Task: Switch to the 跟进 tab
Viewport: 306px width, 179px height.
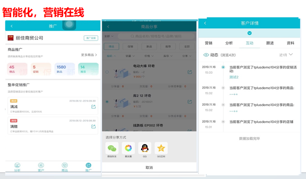Action: [270, 43]
